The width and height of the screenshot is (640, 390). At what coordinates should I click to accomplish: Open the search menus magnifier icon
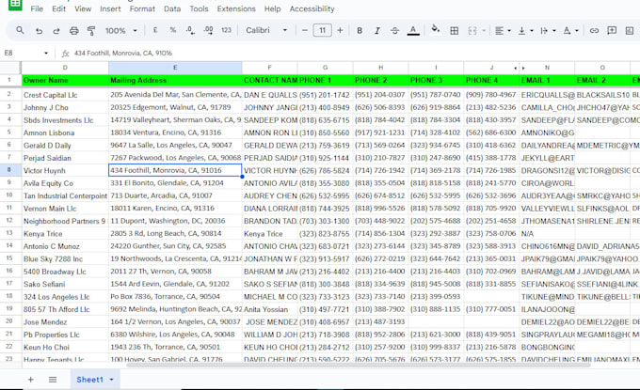click(x=20, y=30)
